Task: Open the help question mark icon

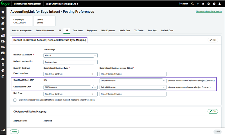Action: (214, 4)
